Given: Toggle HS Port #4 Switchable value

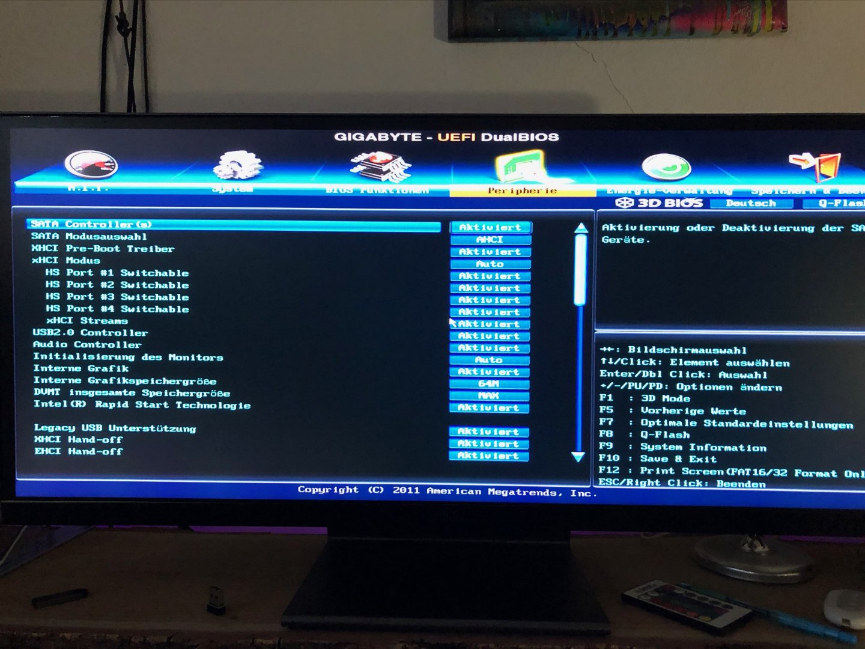Looking at the screenshot, I should [x=490, y=312].
